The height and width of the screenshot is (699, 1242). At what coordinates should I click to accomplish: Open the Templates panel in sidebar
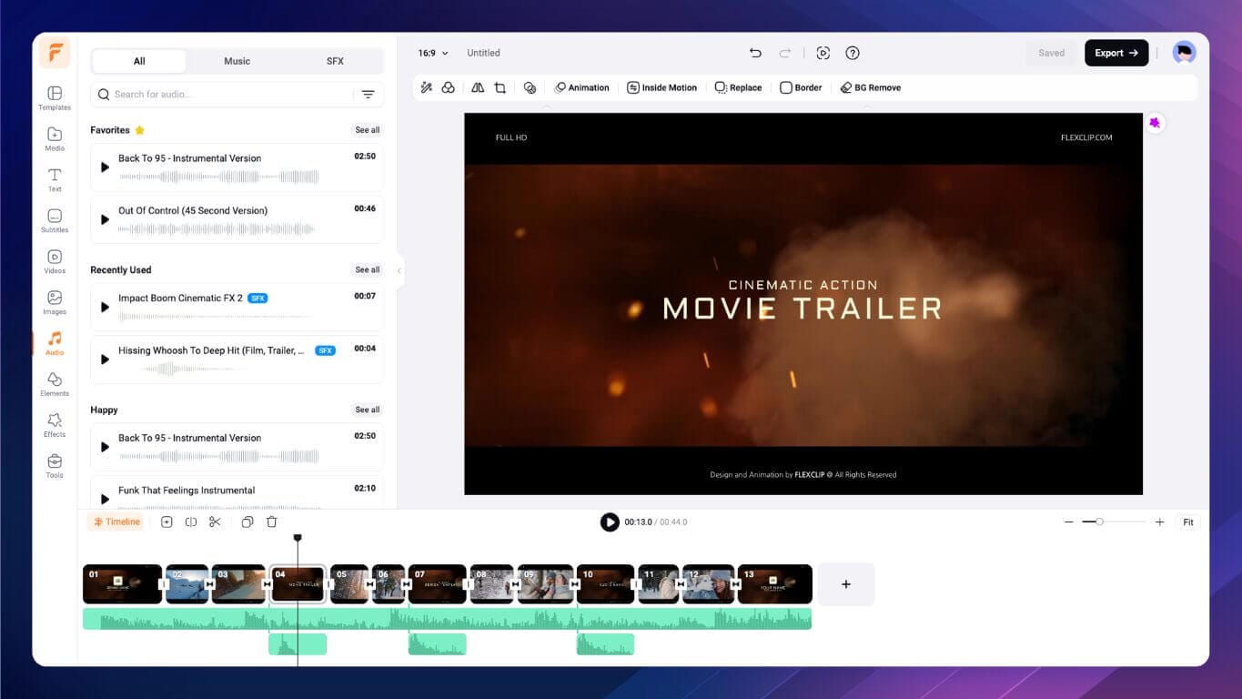pos(55,97)
